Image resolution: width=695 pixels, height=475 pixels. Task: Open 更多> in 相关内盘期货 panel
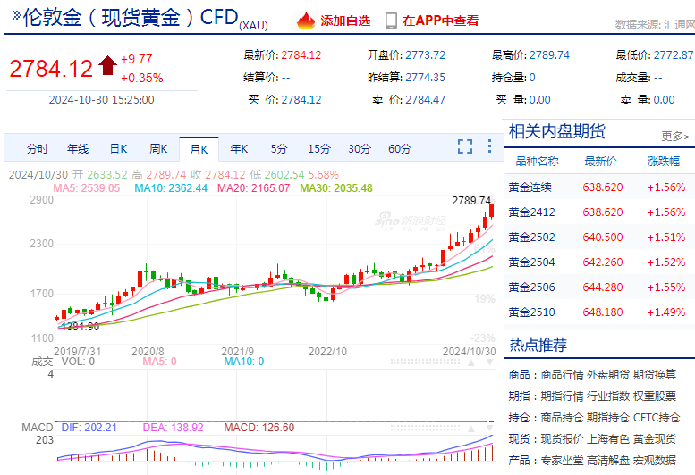[675, 136]
